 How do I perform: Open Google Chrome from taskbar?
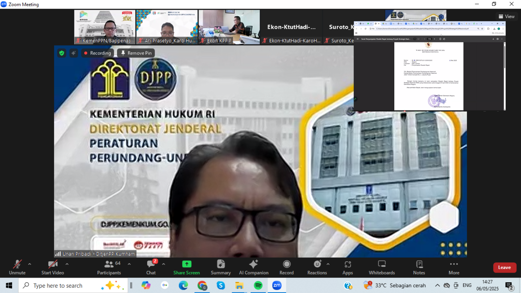pos(202,285)
